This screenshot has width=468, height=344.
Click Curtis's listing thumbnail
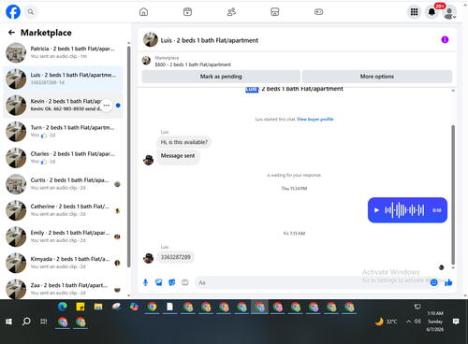(x=16, y=184)
